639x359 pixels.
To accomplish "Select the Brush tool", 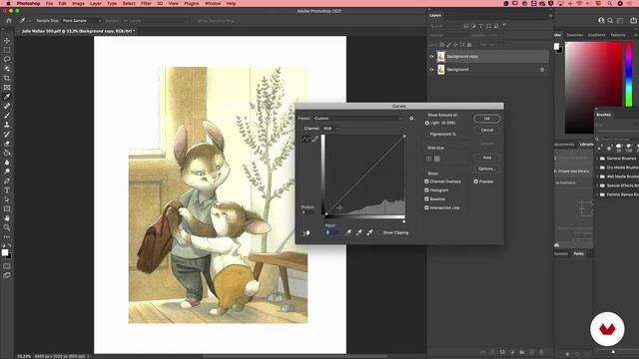I will (x=7, y=116).
